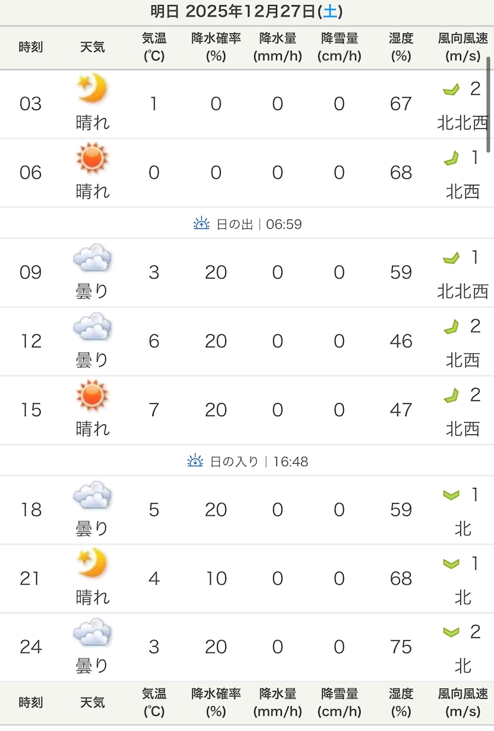Click the 風向風速 column header at top
494x731 pixels.
click(x=463, y=47)
